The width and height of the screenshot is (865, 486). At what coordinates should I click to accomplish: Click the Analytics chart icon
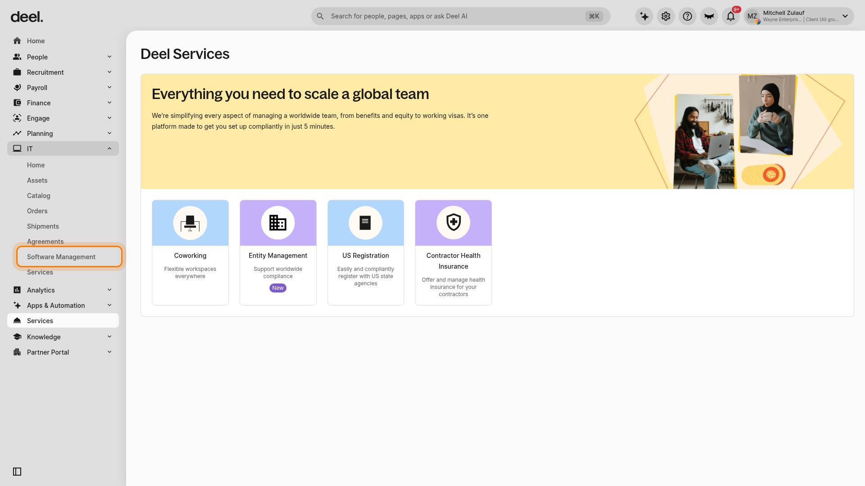17,290
